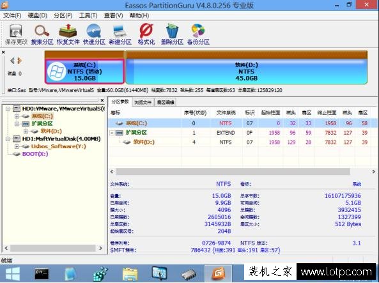Open the 帮助(H) menu
Screen dimensions: 379x283
[139, 16]
